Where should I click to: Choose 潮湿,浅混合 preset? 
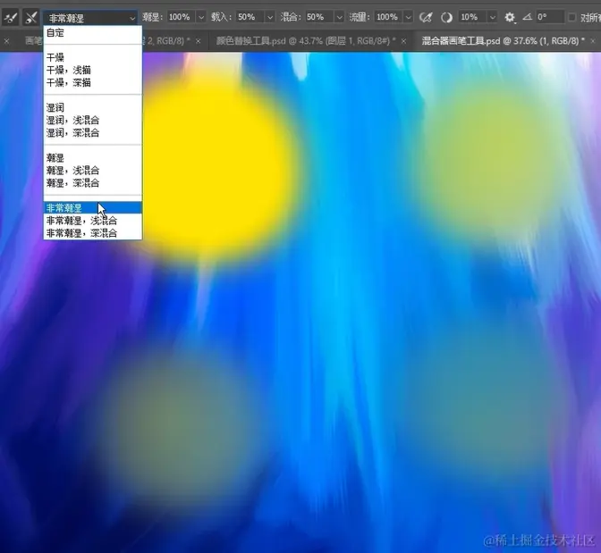[93, 171]
